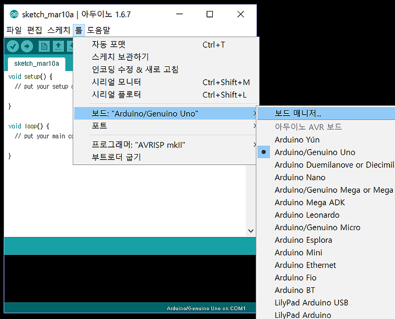Open the 도움말 menu
The image size is (395, 319).
pos(99,30)
